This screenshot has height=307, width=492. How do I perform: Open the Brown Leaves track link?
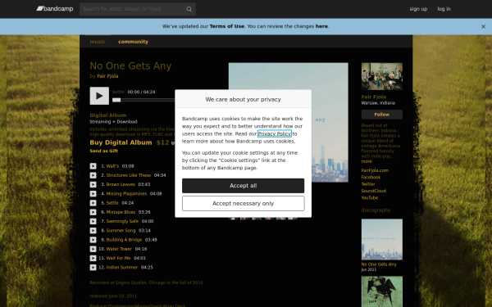pyautogui.click(x=121, y=184)
